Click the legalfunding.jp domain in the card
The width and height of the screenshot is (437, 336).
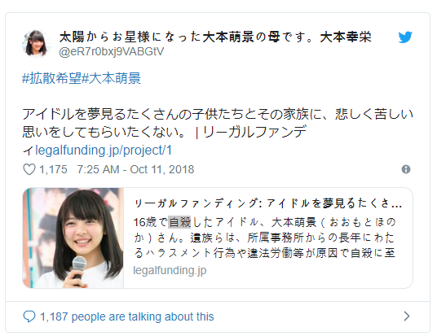click(170, 270)
